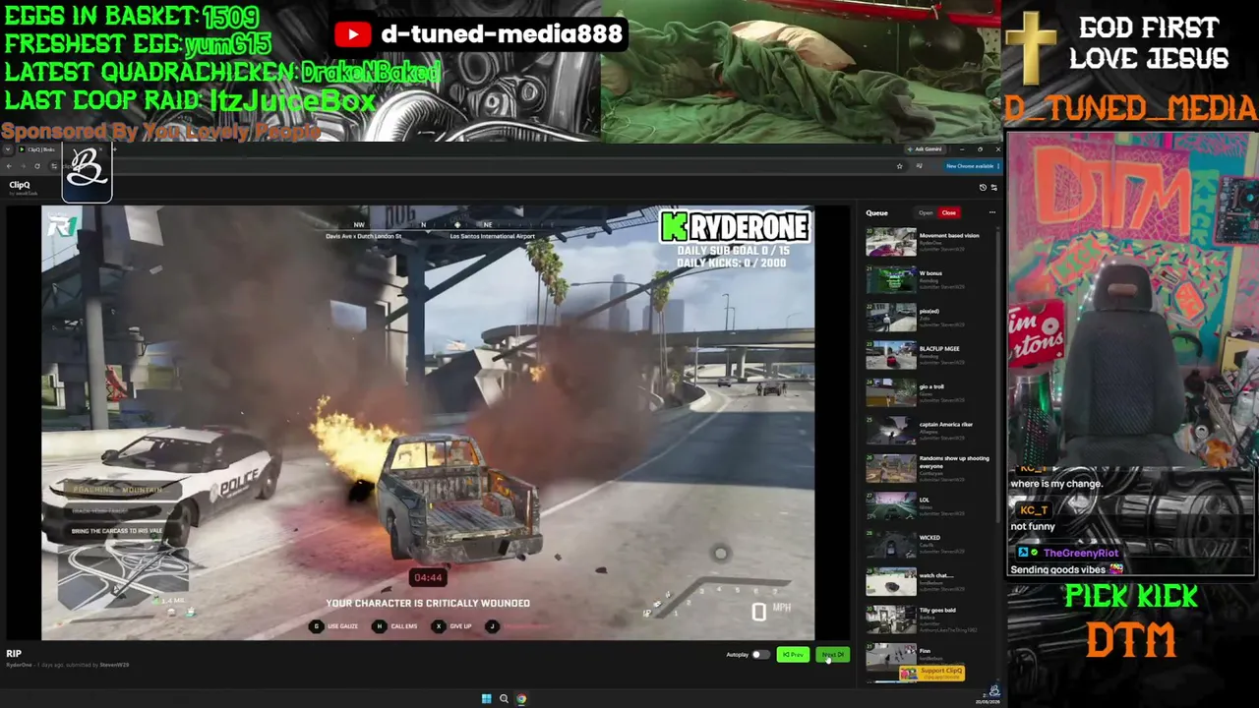Click the chat message 'where is my change.'
Image resolution: width=1259 pixels, height=708 pixels.
pos(1056,484)
